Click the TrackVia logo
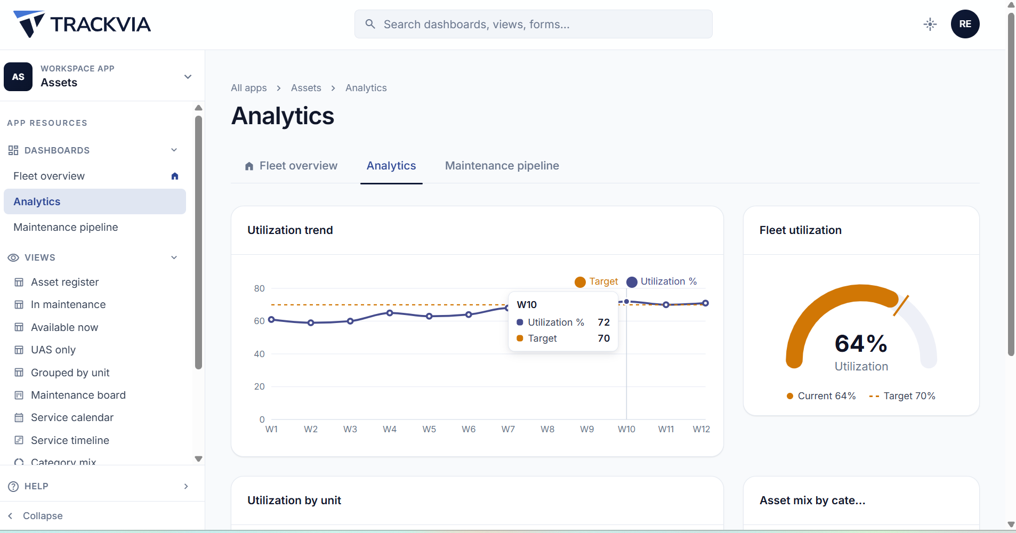 [82, 24]
